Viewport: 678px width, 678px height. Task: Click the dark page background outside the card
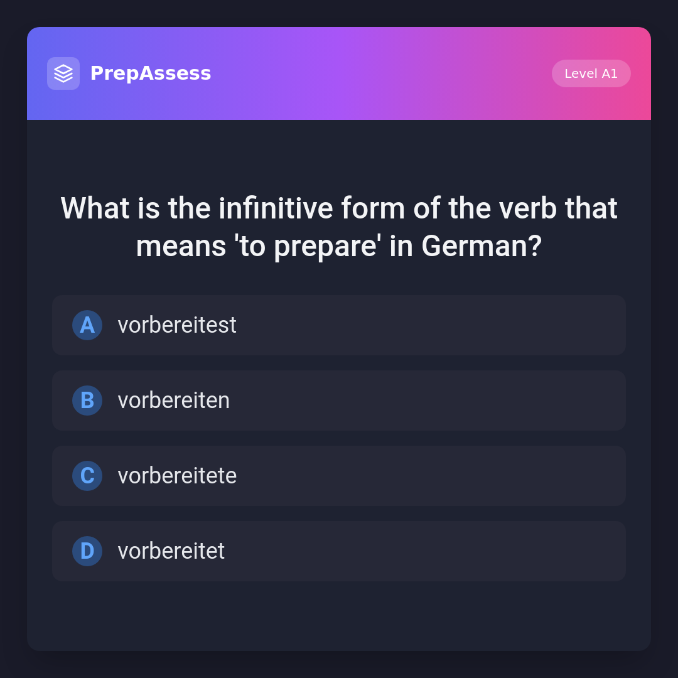[13, 339]
